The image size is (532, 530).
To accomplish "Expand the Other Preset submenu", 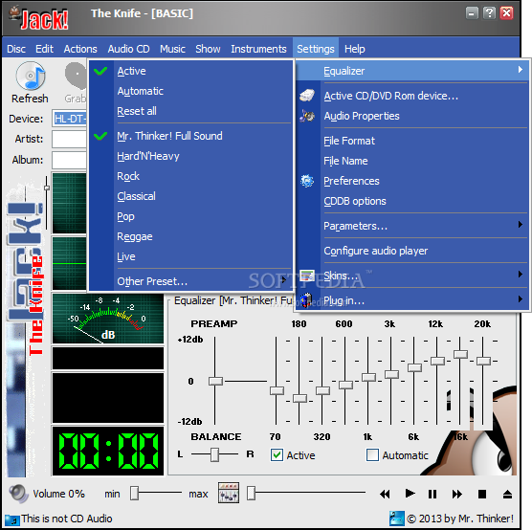I will click(190, 281).
